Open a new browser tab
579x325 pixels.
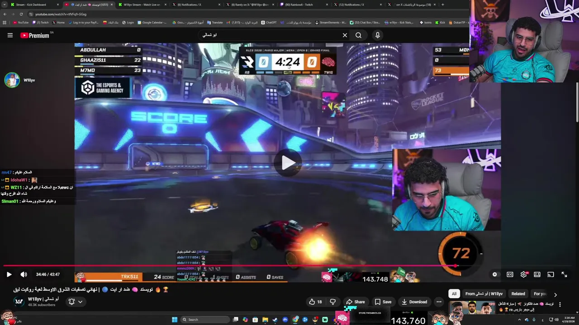[442, 5]
